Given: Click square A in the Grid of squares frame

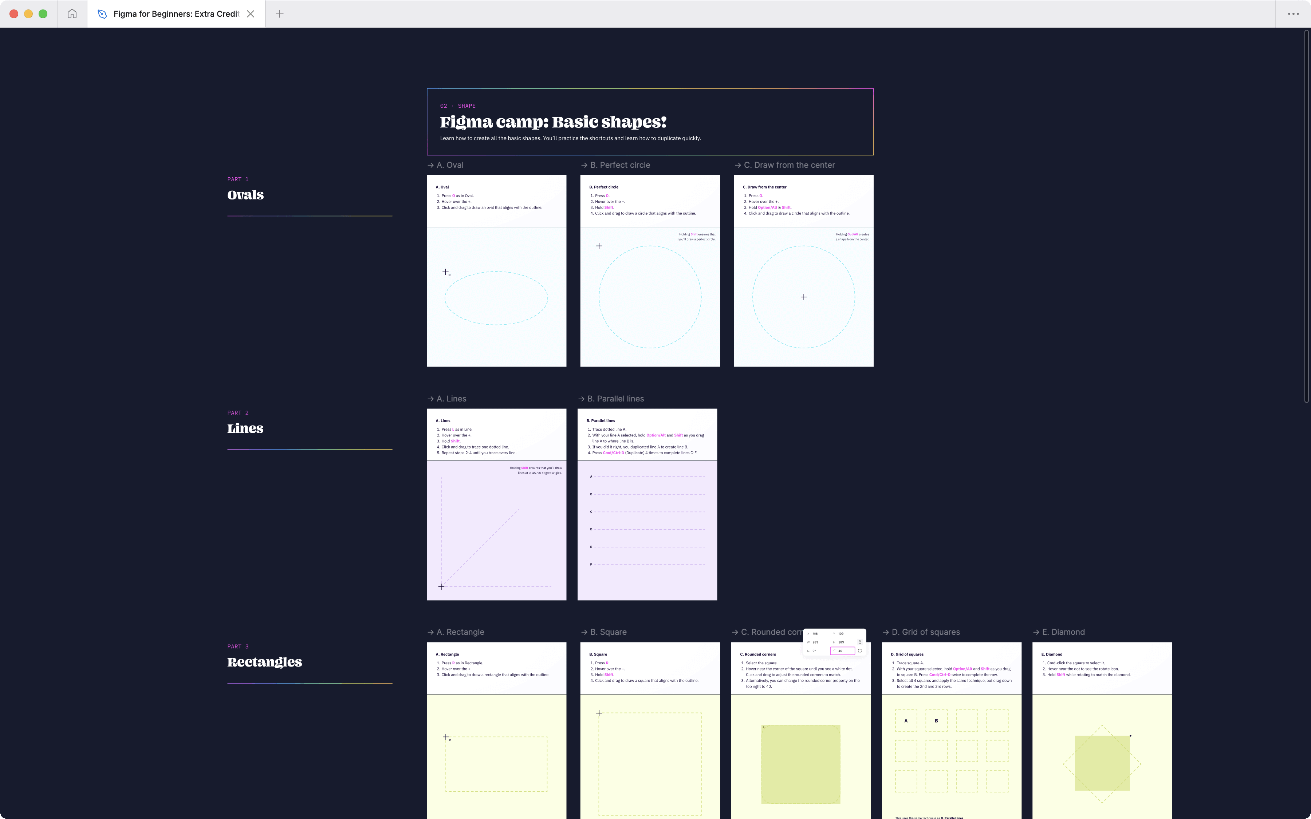Looking at the screenshot, I should coord(906,720).
